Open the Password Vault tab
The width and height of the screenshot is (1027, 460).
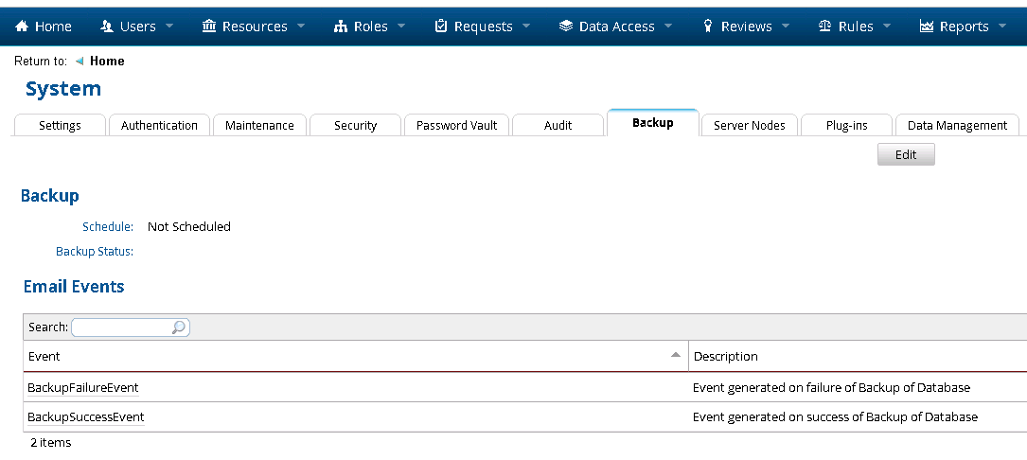tap(456, 125)
